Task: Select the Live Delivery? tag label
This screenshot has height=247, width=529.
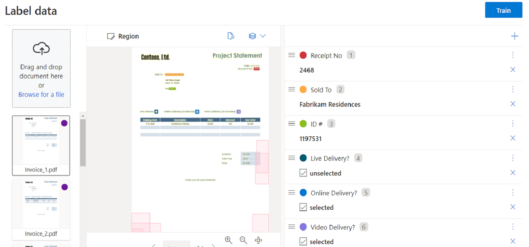Action: click(330, 158)
